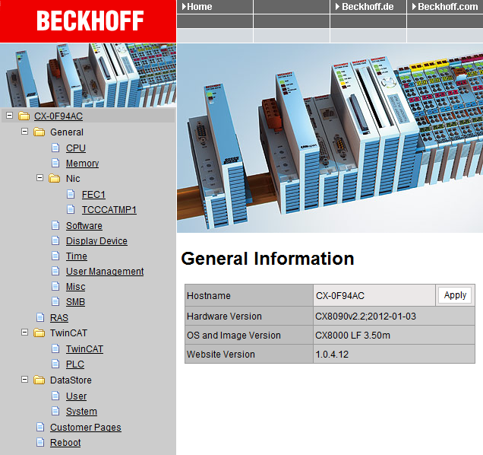This screenshot has height=455, width=483.
Task: Collapse the General tree folder
Action: [24, 132]
